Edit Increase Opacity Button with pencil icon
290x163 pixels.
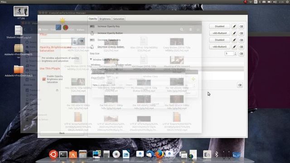click(x=234, y=33)
